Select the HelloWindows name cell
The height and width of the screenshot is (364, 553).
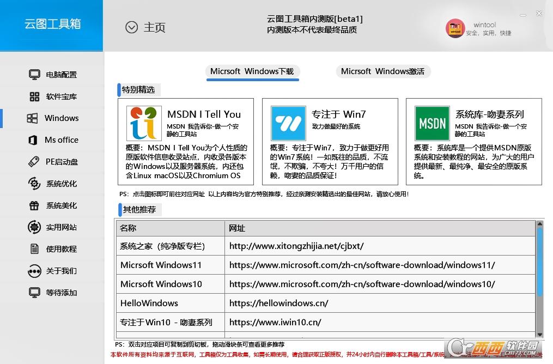(x=171, y=303)
